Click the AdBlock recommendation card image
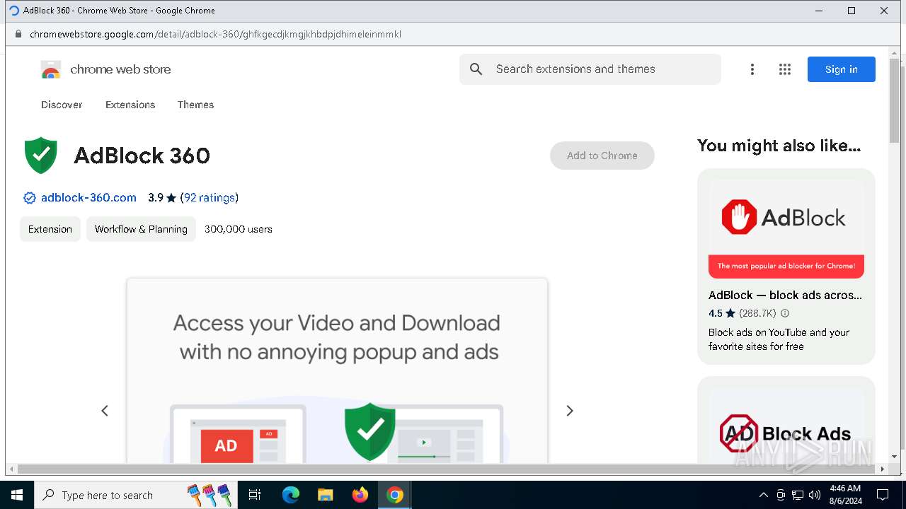The height and width of the screenshot is (509, 906). click(x=786, y=229)
